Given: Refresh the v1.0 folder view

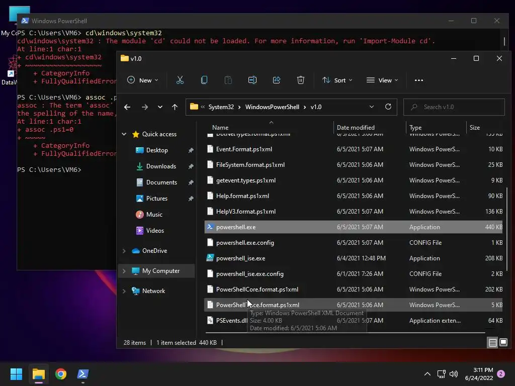Looking at the screenshot, I should [388, 107].
